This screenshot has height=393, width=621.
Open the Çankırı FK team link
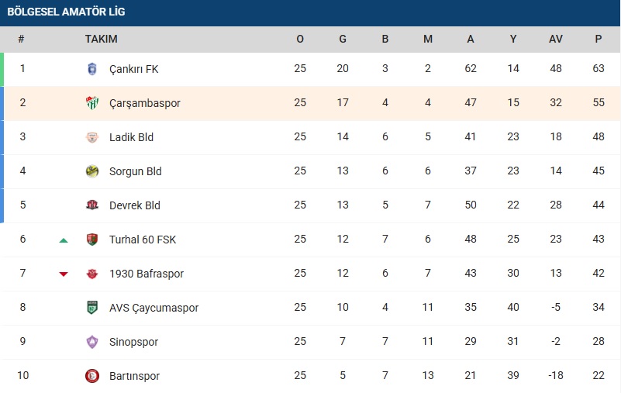133,69
